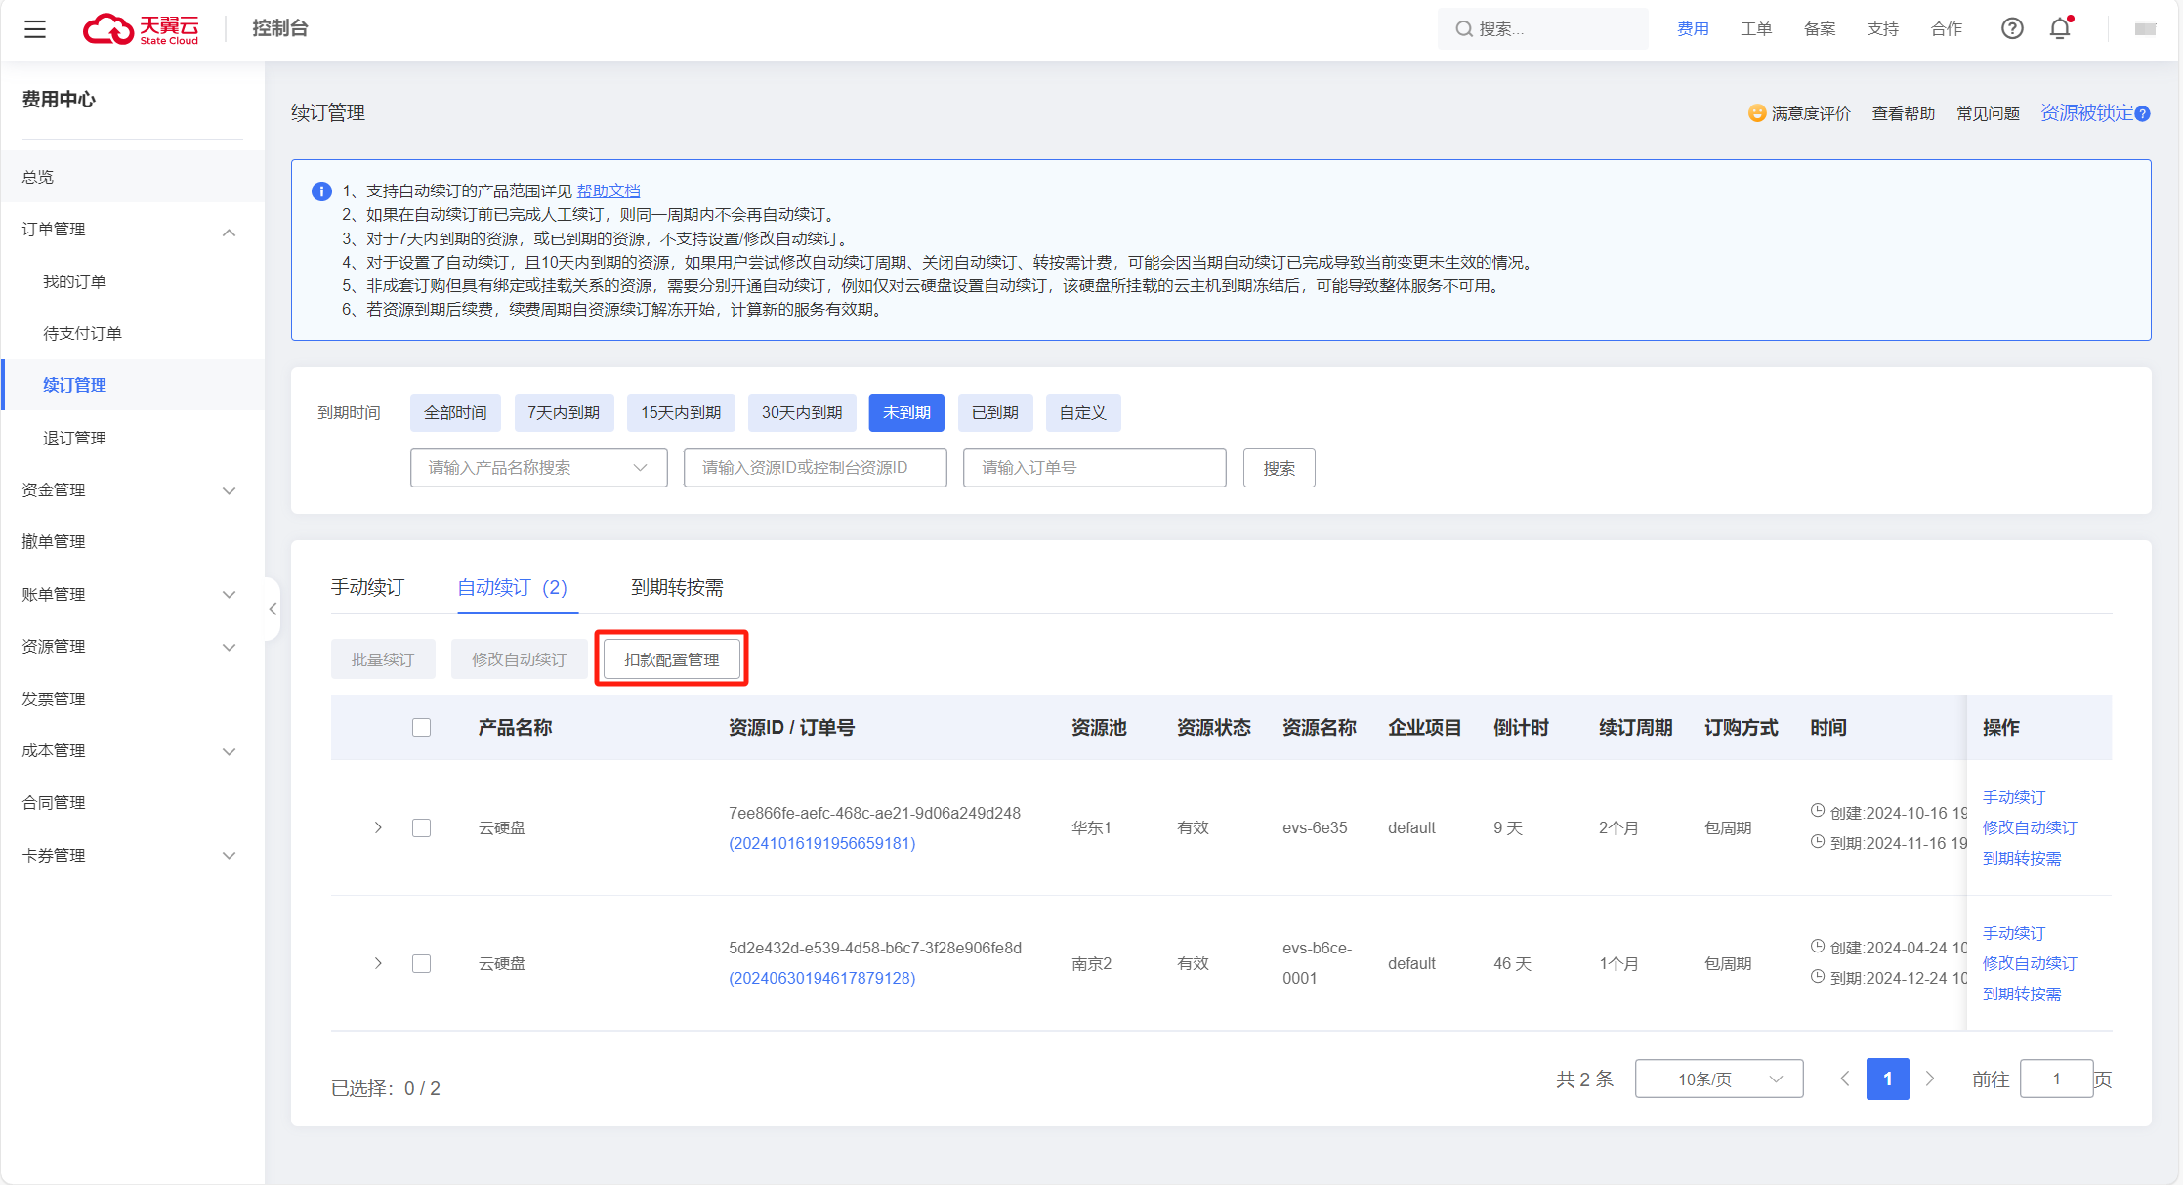Click the 修改自动续订 toolbar button
Viewport: 2183px width, 1185px height.
[520, 659]
